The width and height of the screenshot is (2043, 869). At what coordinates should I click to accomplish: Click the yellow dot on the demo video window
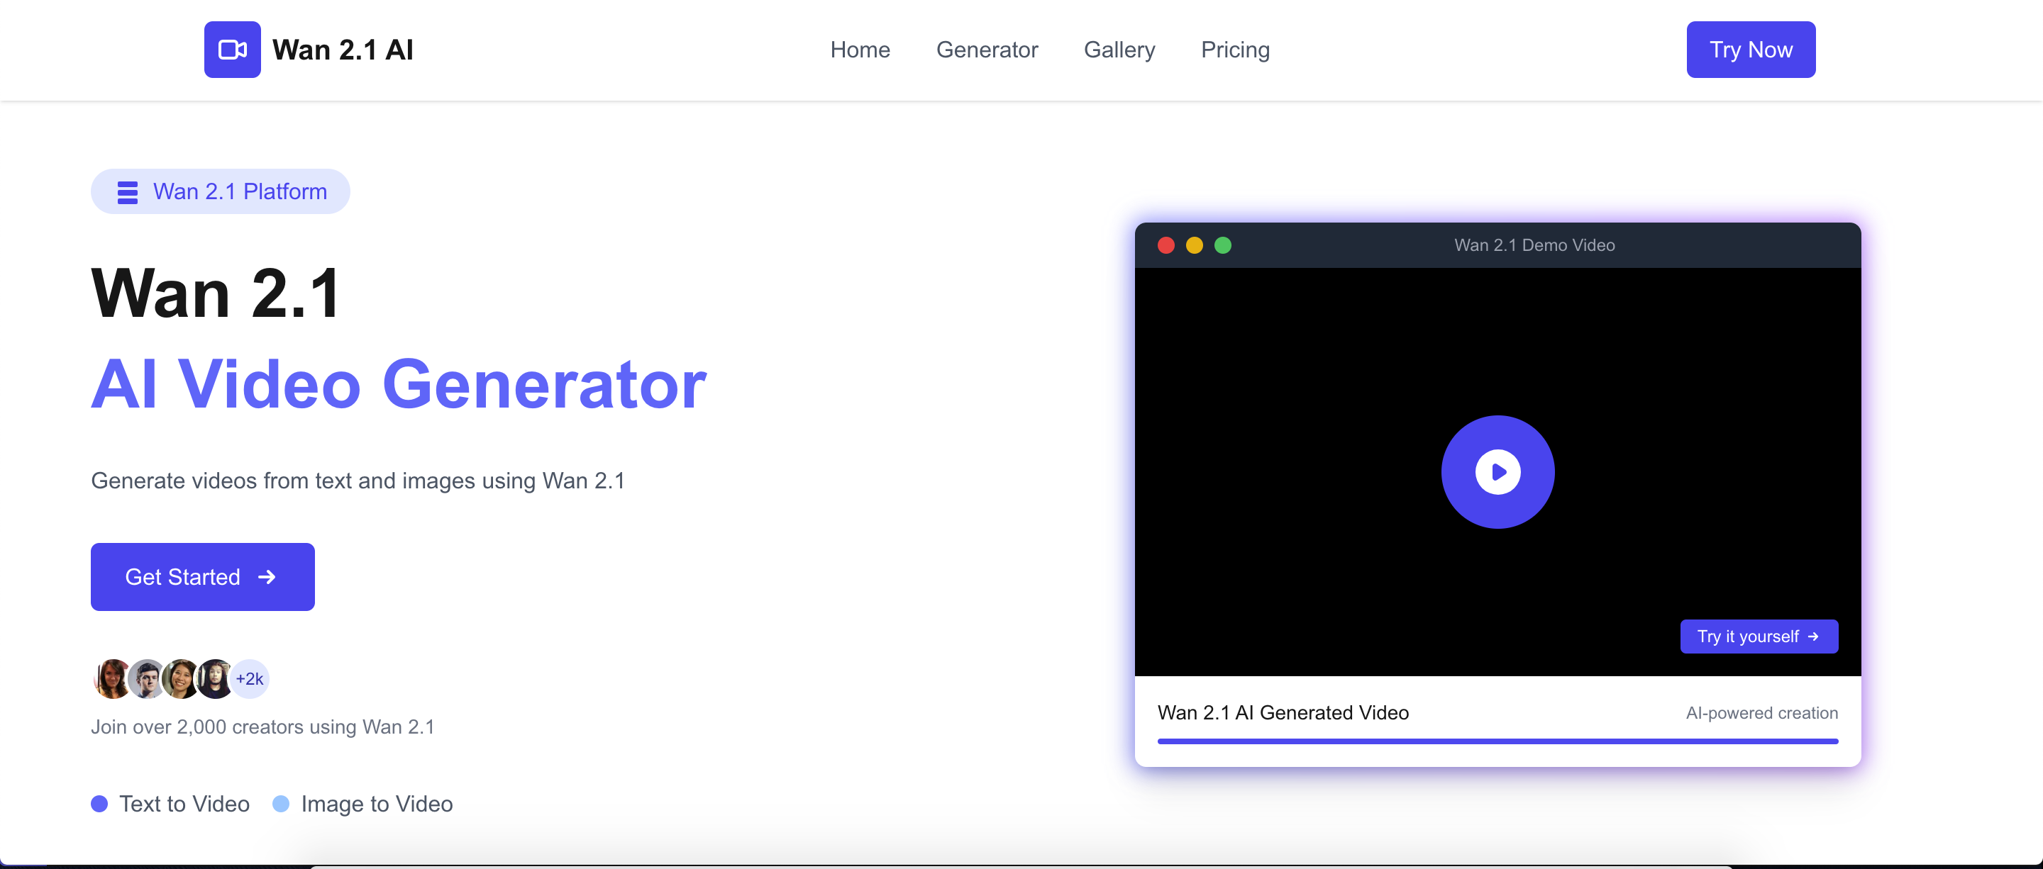coord(1195,245)
